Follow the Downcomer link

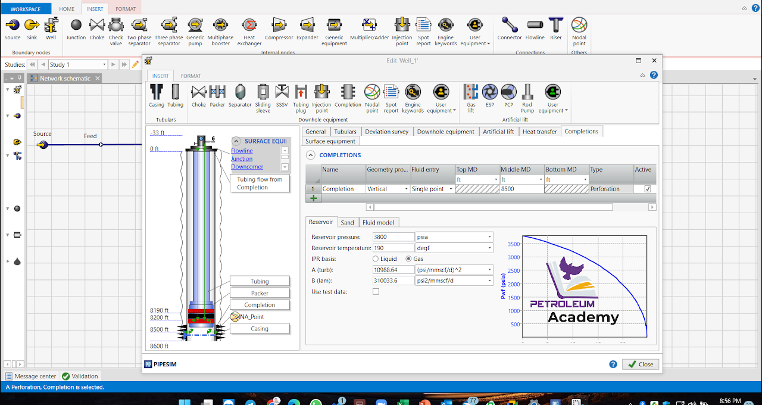click(x=247, y=167)
